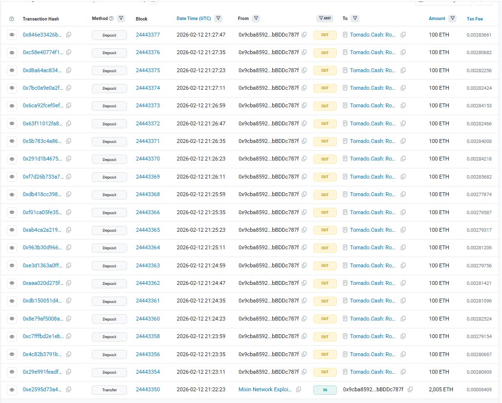Copy transaction hash 0x8e79af5008a
Screen dimensions: 502x403
(68, 318)
